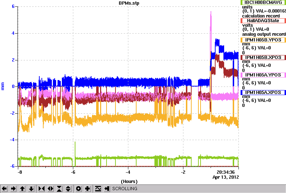The width and height of the screenshot is (286, 193).
Task: Select the IPM1H05A.XPOS legend entry
Action: (x=263, y=93)
